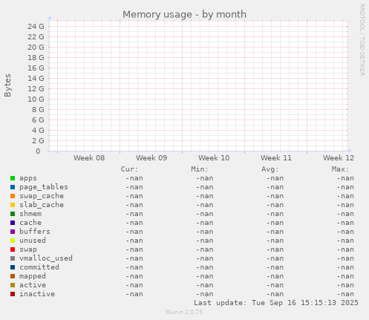Image resolution: width=369 pixels, height=320 pixels.
Task: Click the Week 08 axis label
Action: tap(89, 158)
